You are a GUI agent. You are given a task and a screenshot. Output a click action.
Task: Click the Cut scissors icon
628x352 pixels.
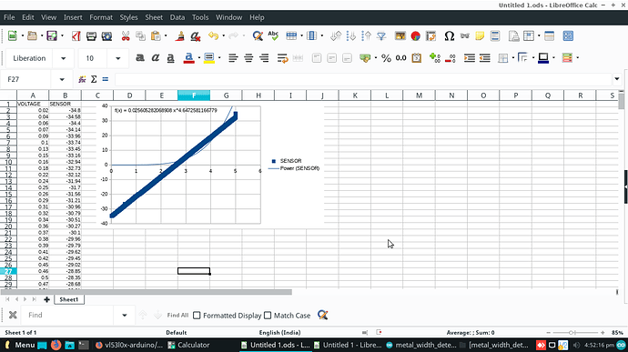(x=126, y=36)
